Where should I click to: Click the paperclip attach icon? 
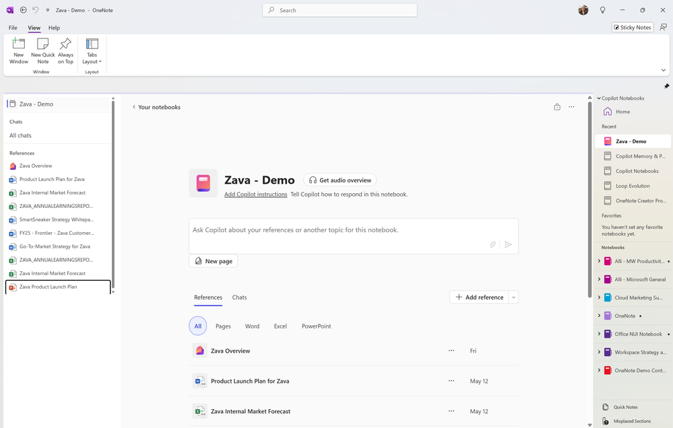[x=492, y=244]
